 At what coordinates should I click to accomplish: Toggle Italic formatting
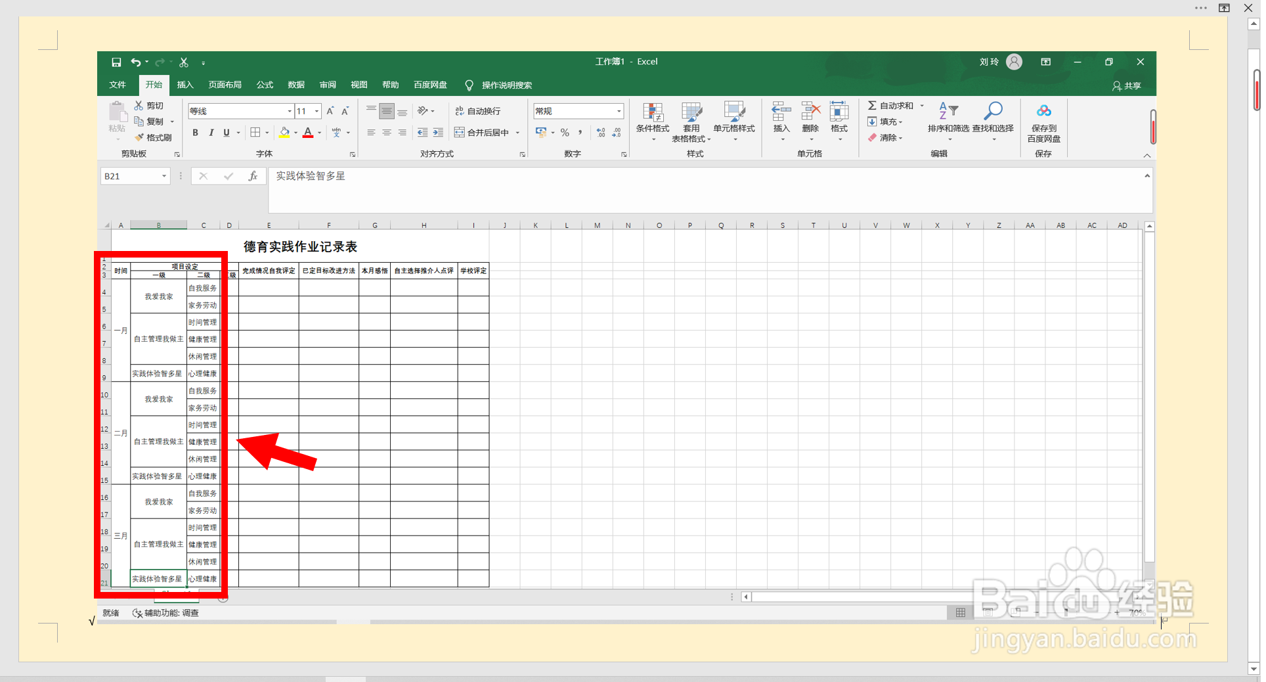211,133
